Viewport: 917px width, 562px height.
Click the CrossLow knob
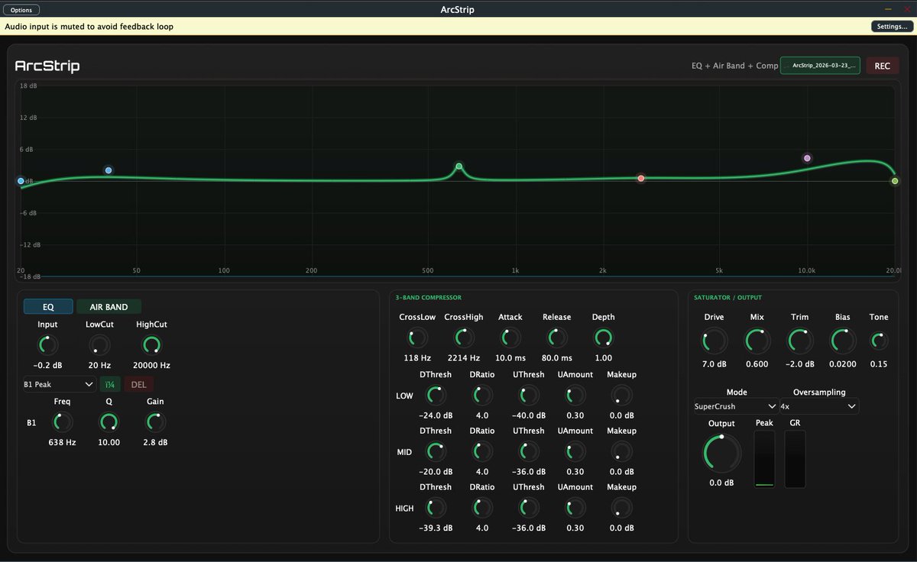pos(417,338)
